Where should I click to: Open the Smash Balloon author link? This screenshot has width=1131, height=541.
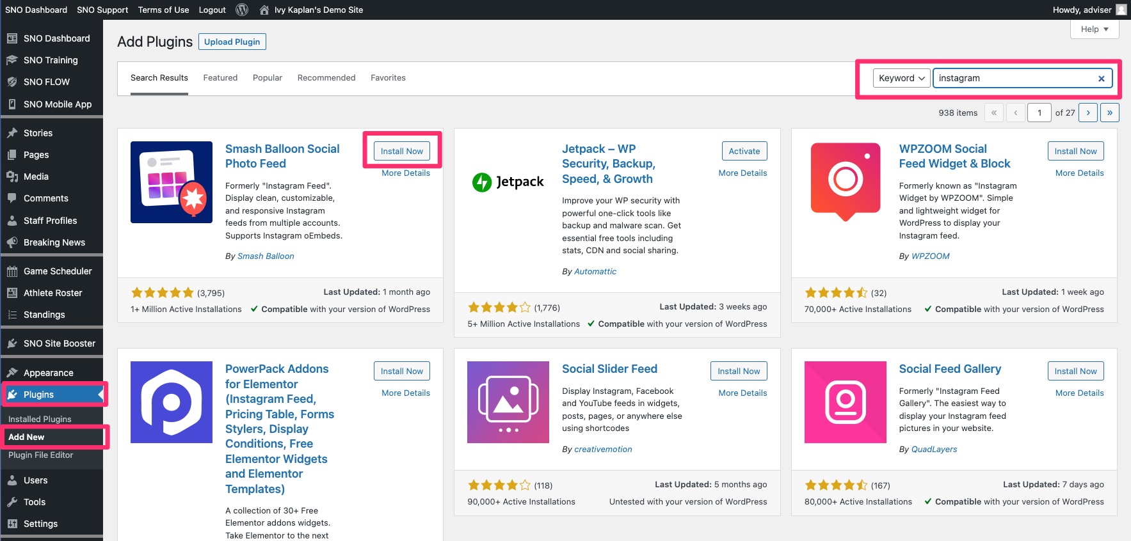click(266, 256)
